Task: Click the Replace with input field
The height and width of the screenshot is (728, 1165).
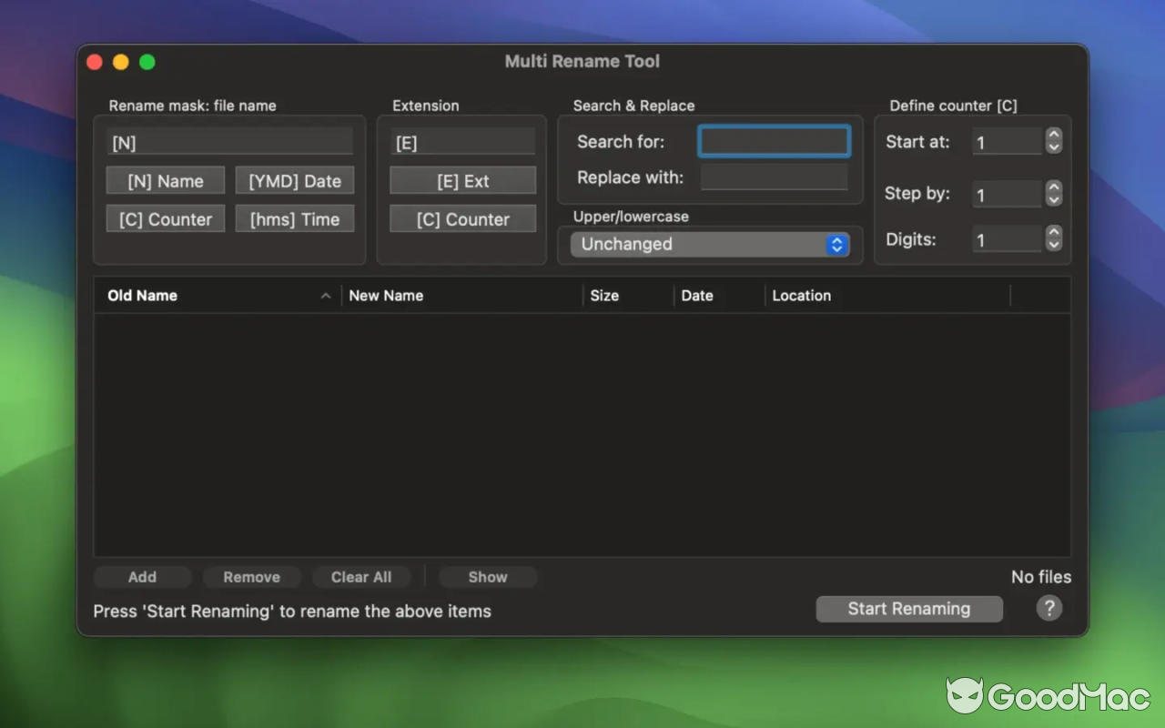Action: point(774,177)
